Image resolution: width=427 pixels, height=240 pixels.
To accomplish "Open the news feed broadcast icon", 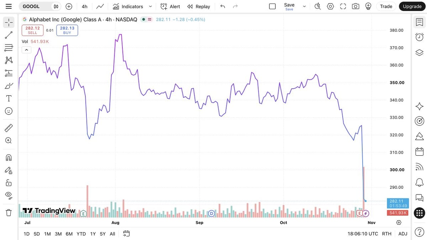I will [x=419, y=167].
